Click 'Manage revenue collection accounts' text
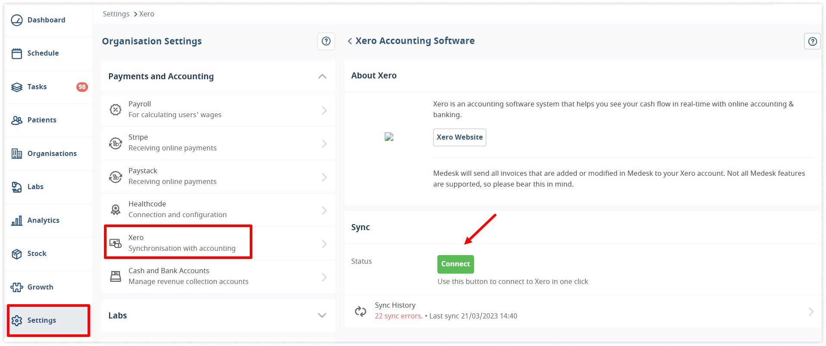The image size is (826, 346). coord(188,281)
